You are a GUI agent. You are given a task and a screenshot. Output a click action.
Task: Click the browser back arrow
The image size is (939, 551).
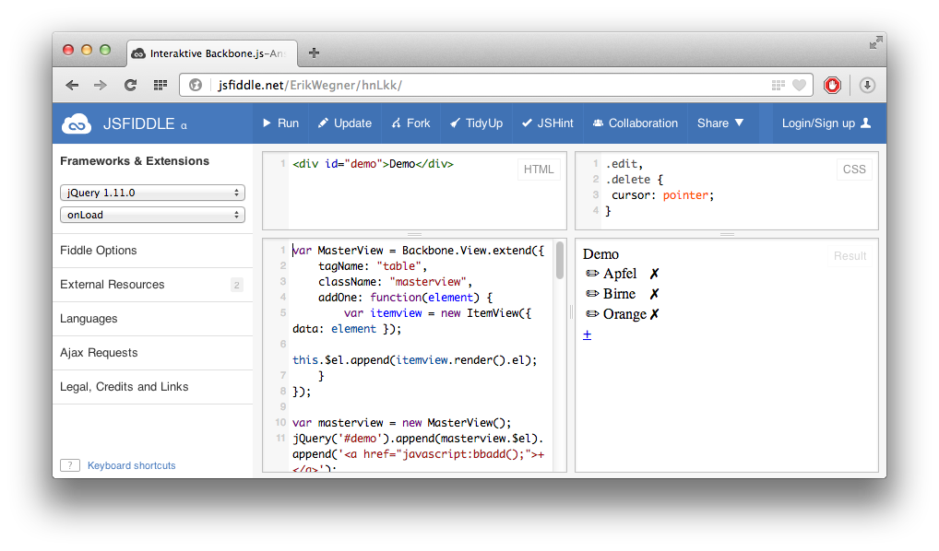pyautogui.click(x=72, y=85)
